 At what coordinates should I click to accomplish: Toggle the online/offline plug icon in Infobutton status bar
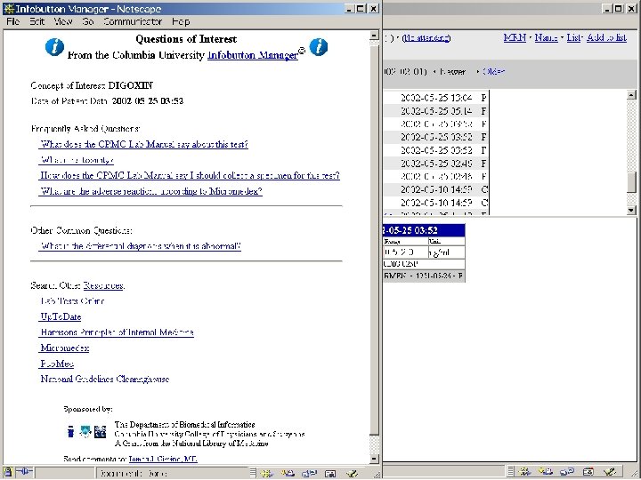(x=24, y=472)
